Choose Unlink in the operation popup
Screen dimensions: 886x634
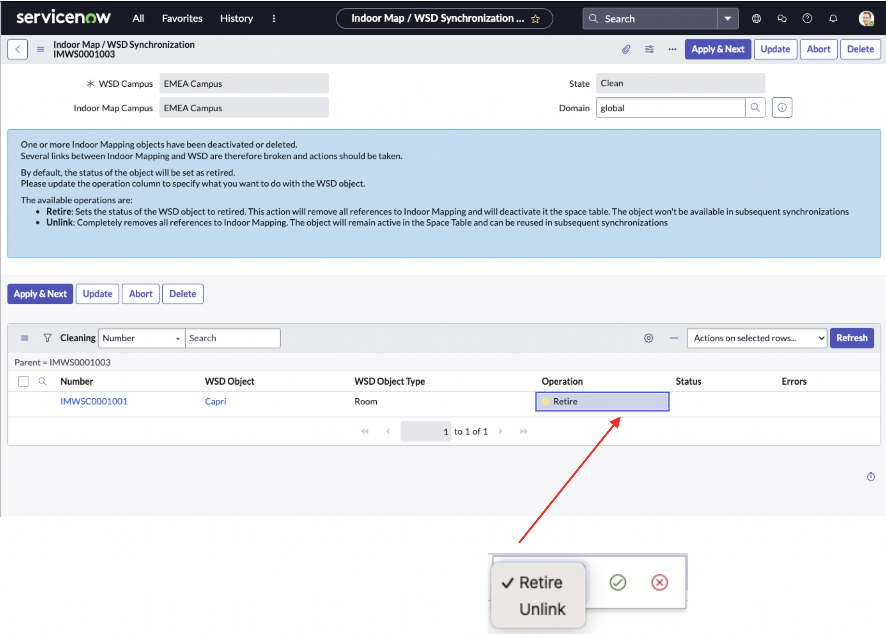[542, 609]
